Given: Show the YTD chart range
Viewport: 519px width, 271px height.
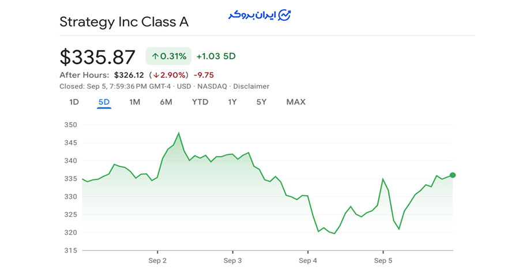Looking at the screenshot, I should coord(200,102).
